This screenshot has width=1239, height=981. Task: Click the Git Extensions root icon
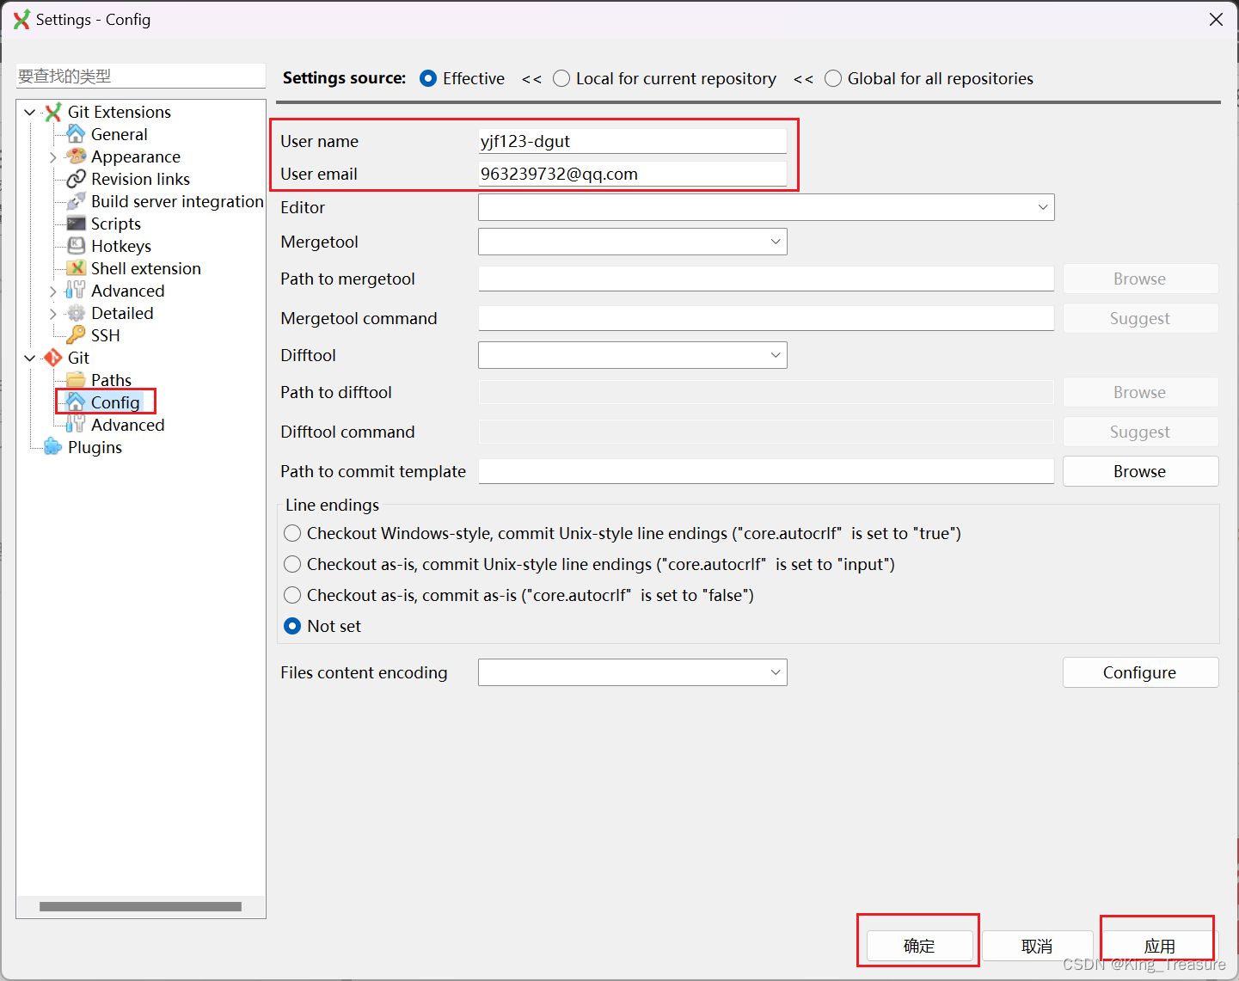[x=53, y=112]
